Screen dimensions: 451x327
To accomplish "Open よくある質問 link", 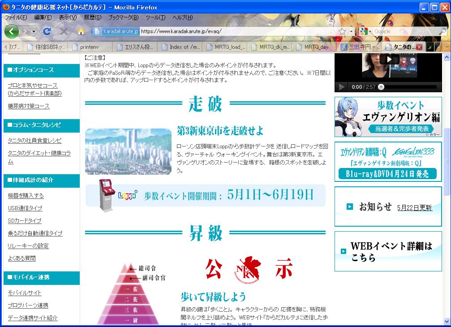I will 21,258.
